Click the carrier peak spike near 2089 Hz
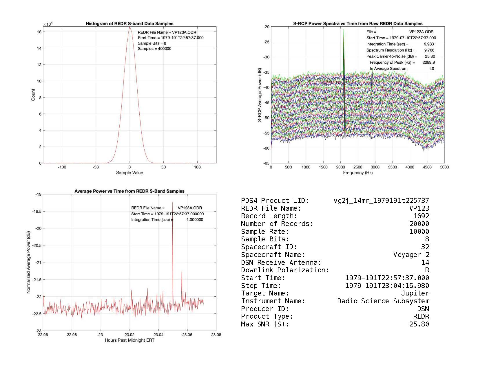Screen dimensions: 478x369 point(344,32)
